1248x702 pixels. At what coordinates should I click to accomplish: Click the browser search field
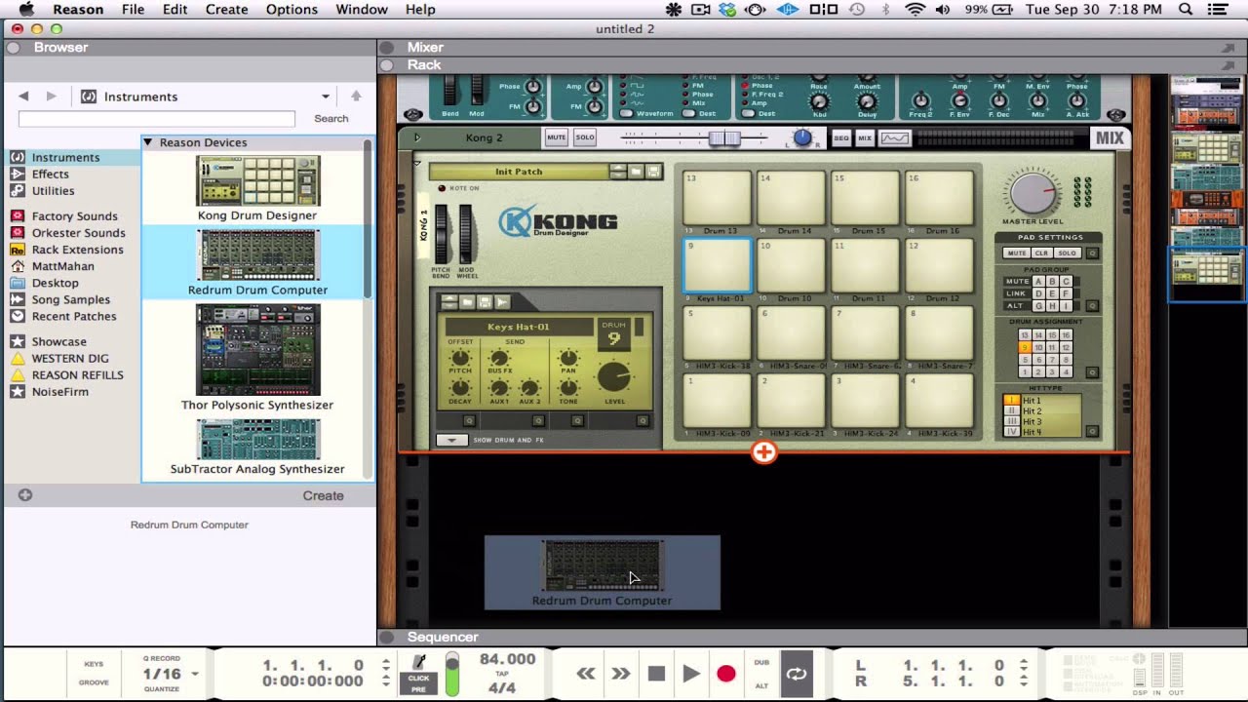pos(156,118)
